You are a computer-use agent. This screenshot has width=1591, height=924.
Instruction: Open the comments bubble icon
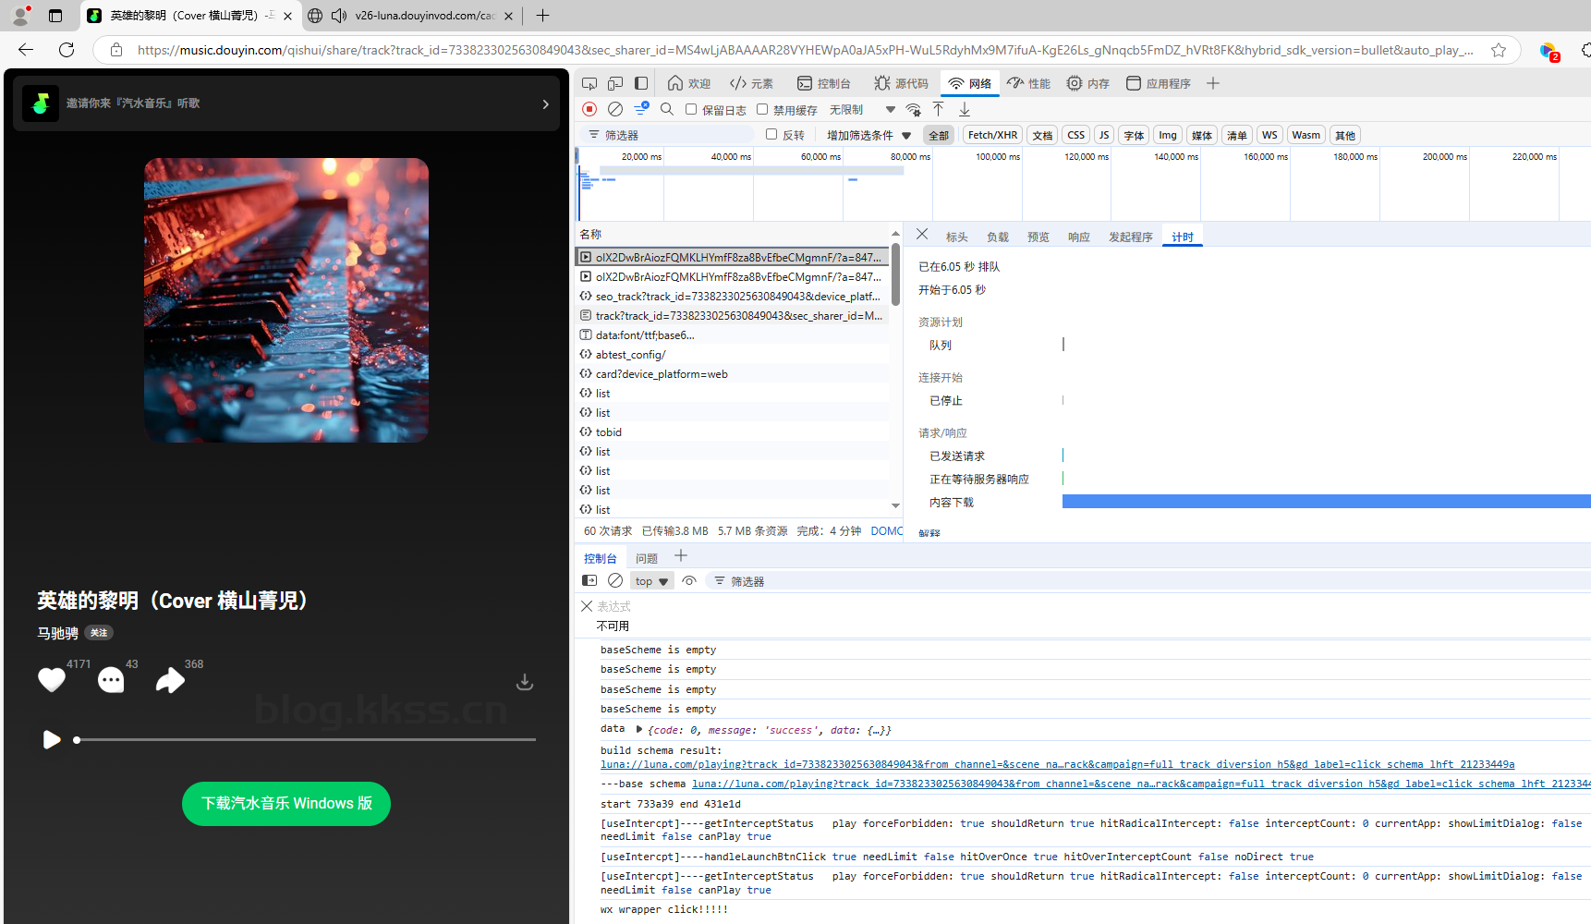pos(111,680)
